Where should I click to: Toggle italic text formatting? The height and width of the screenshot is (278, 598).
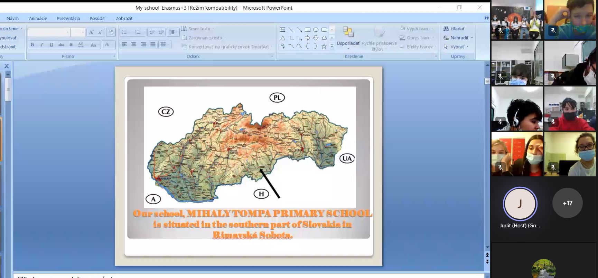tap(42, 45)
